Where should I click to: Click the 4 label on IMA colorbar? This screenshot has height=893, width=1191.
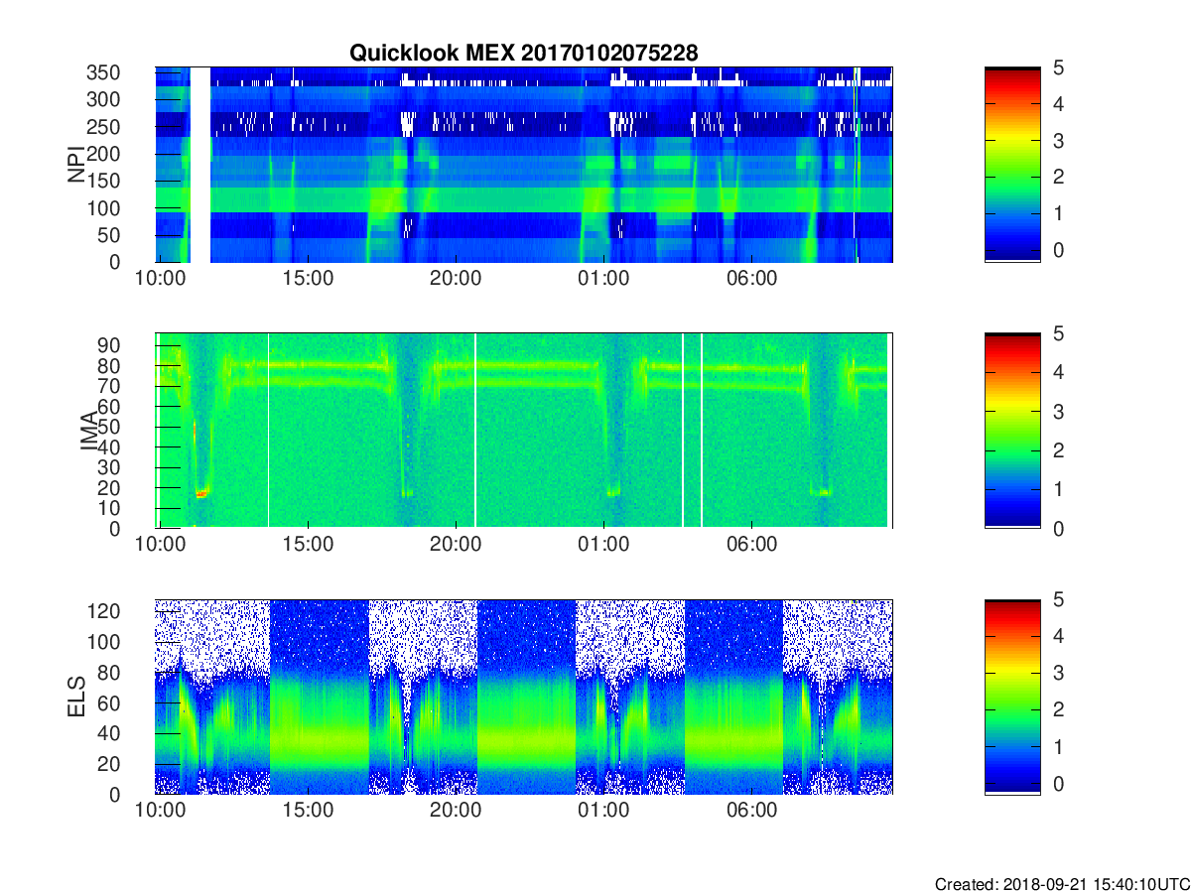pos(1058,372)
